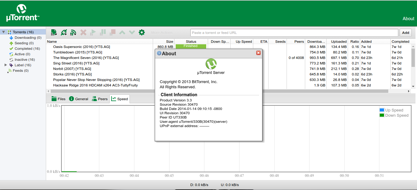Screen dimensions: 417x190
Task: Click the Start torrent play icon
Action: 93,32
